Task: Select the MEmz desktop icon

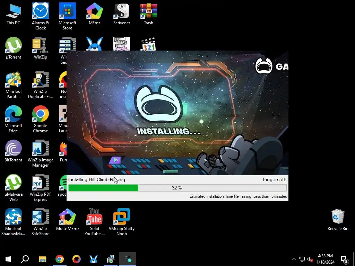Action: (x=94, y=14)
